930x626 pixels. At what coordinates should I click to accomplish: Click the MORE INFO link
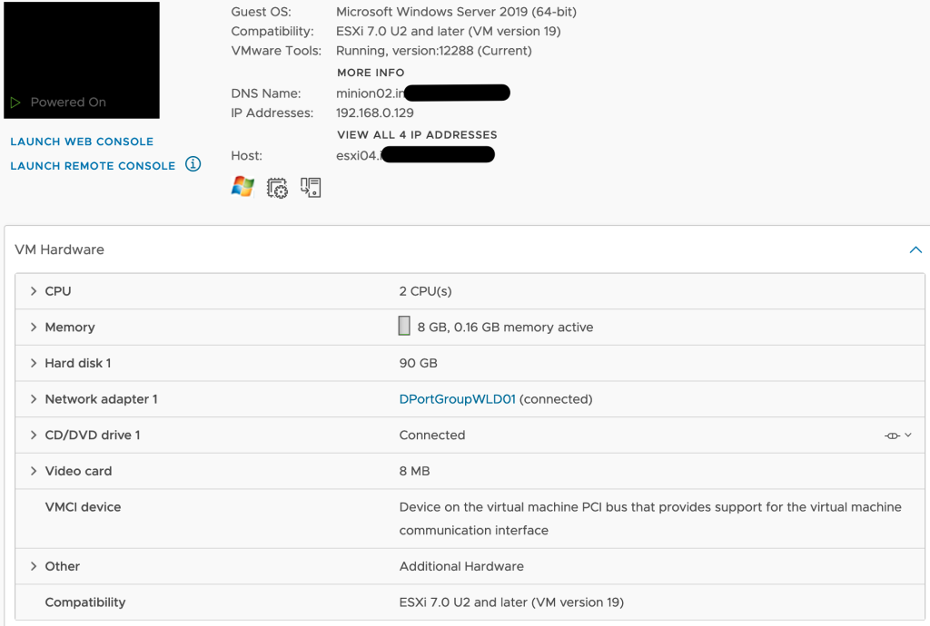pyautogui.click(x=371, y=73)
